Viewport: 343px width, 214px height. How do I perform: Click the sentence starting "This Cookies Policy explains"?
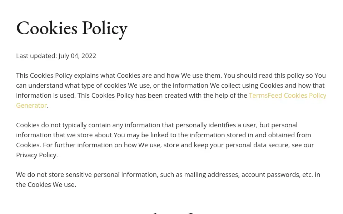click(x=119, y=76)
